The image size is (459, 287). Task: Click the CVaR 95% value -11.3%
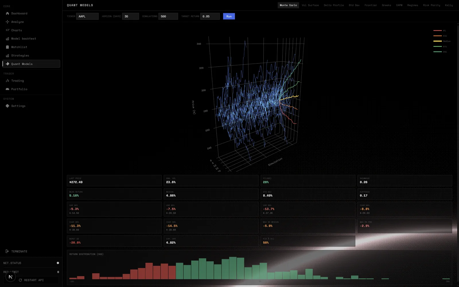pyautogui.click(x=75, y=226)
